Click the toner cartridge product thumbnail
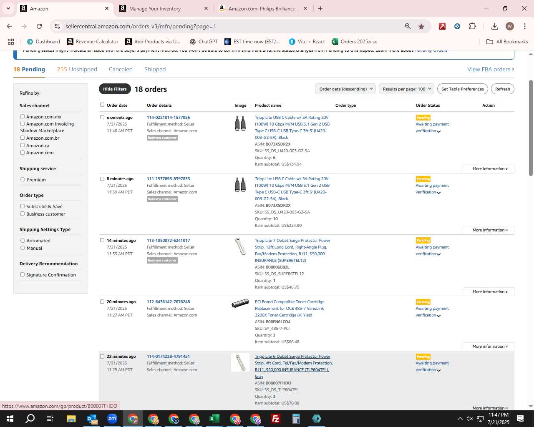The height and width of the screenshot is (427, 534). (240, 304)
